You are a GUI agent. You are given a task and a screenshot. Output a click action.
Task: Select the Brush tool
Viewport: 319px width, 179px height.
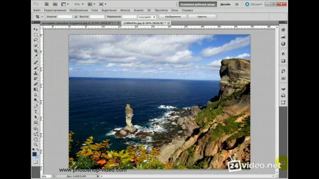click(36, 68)
